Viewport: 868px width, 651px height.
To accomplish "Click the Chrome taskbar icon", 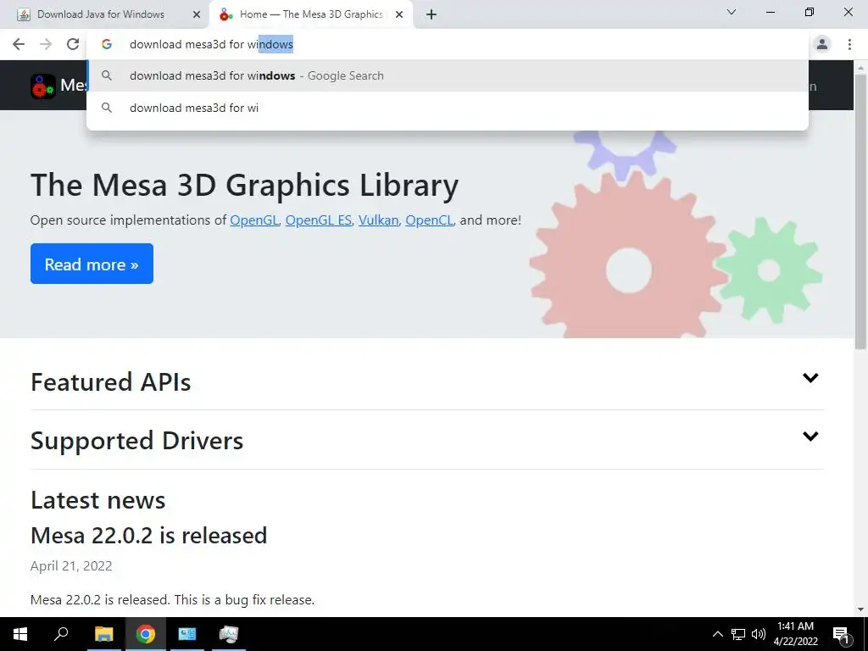I will [146, 634].
